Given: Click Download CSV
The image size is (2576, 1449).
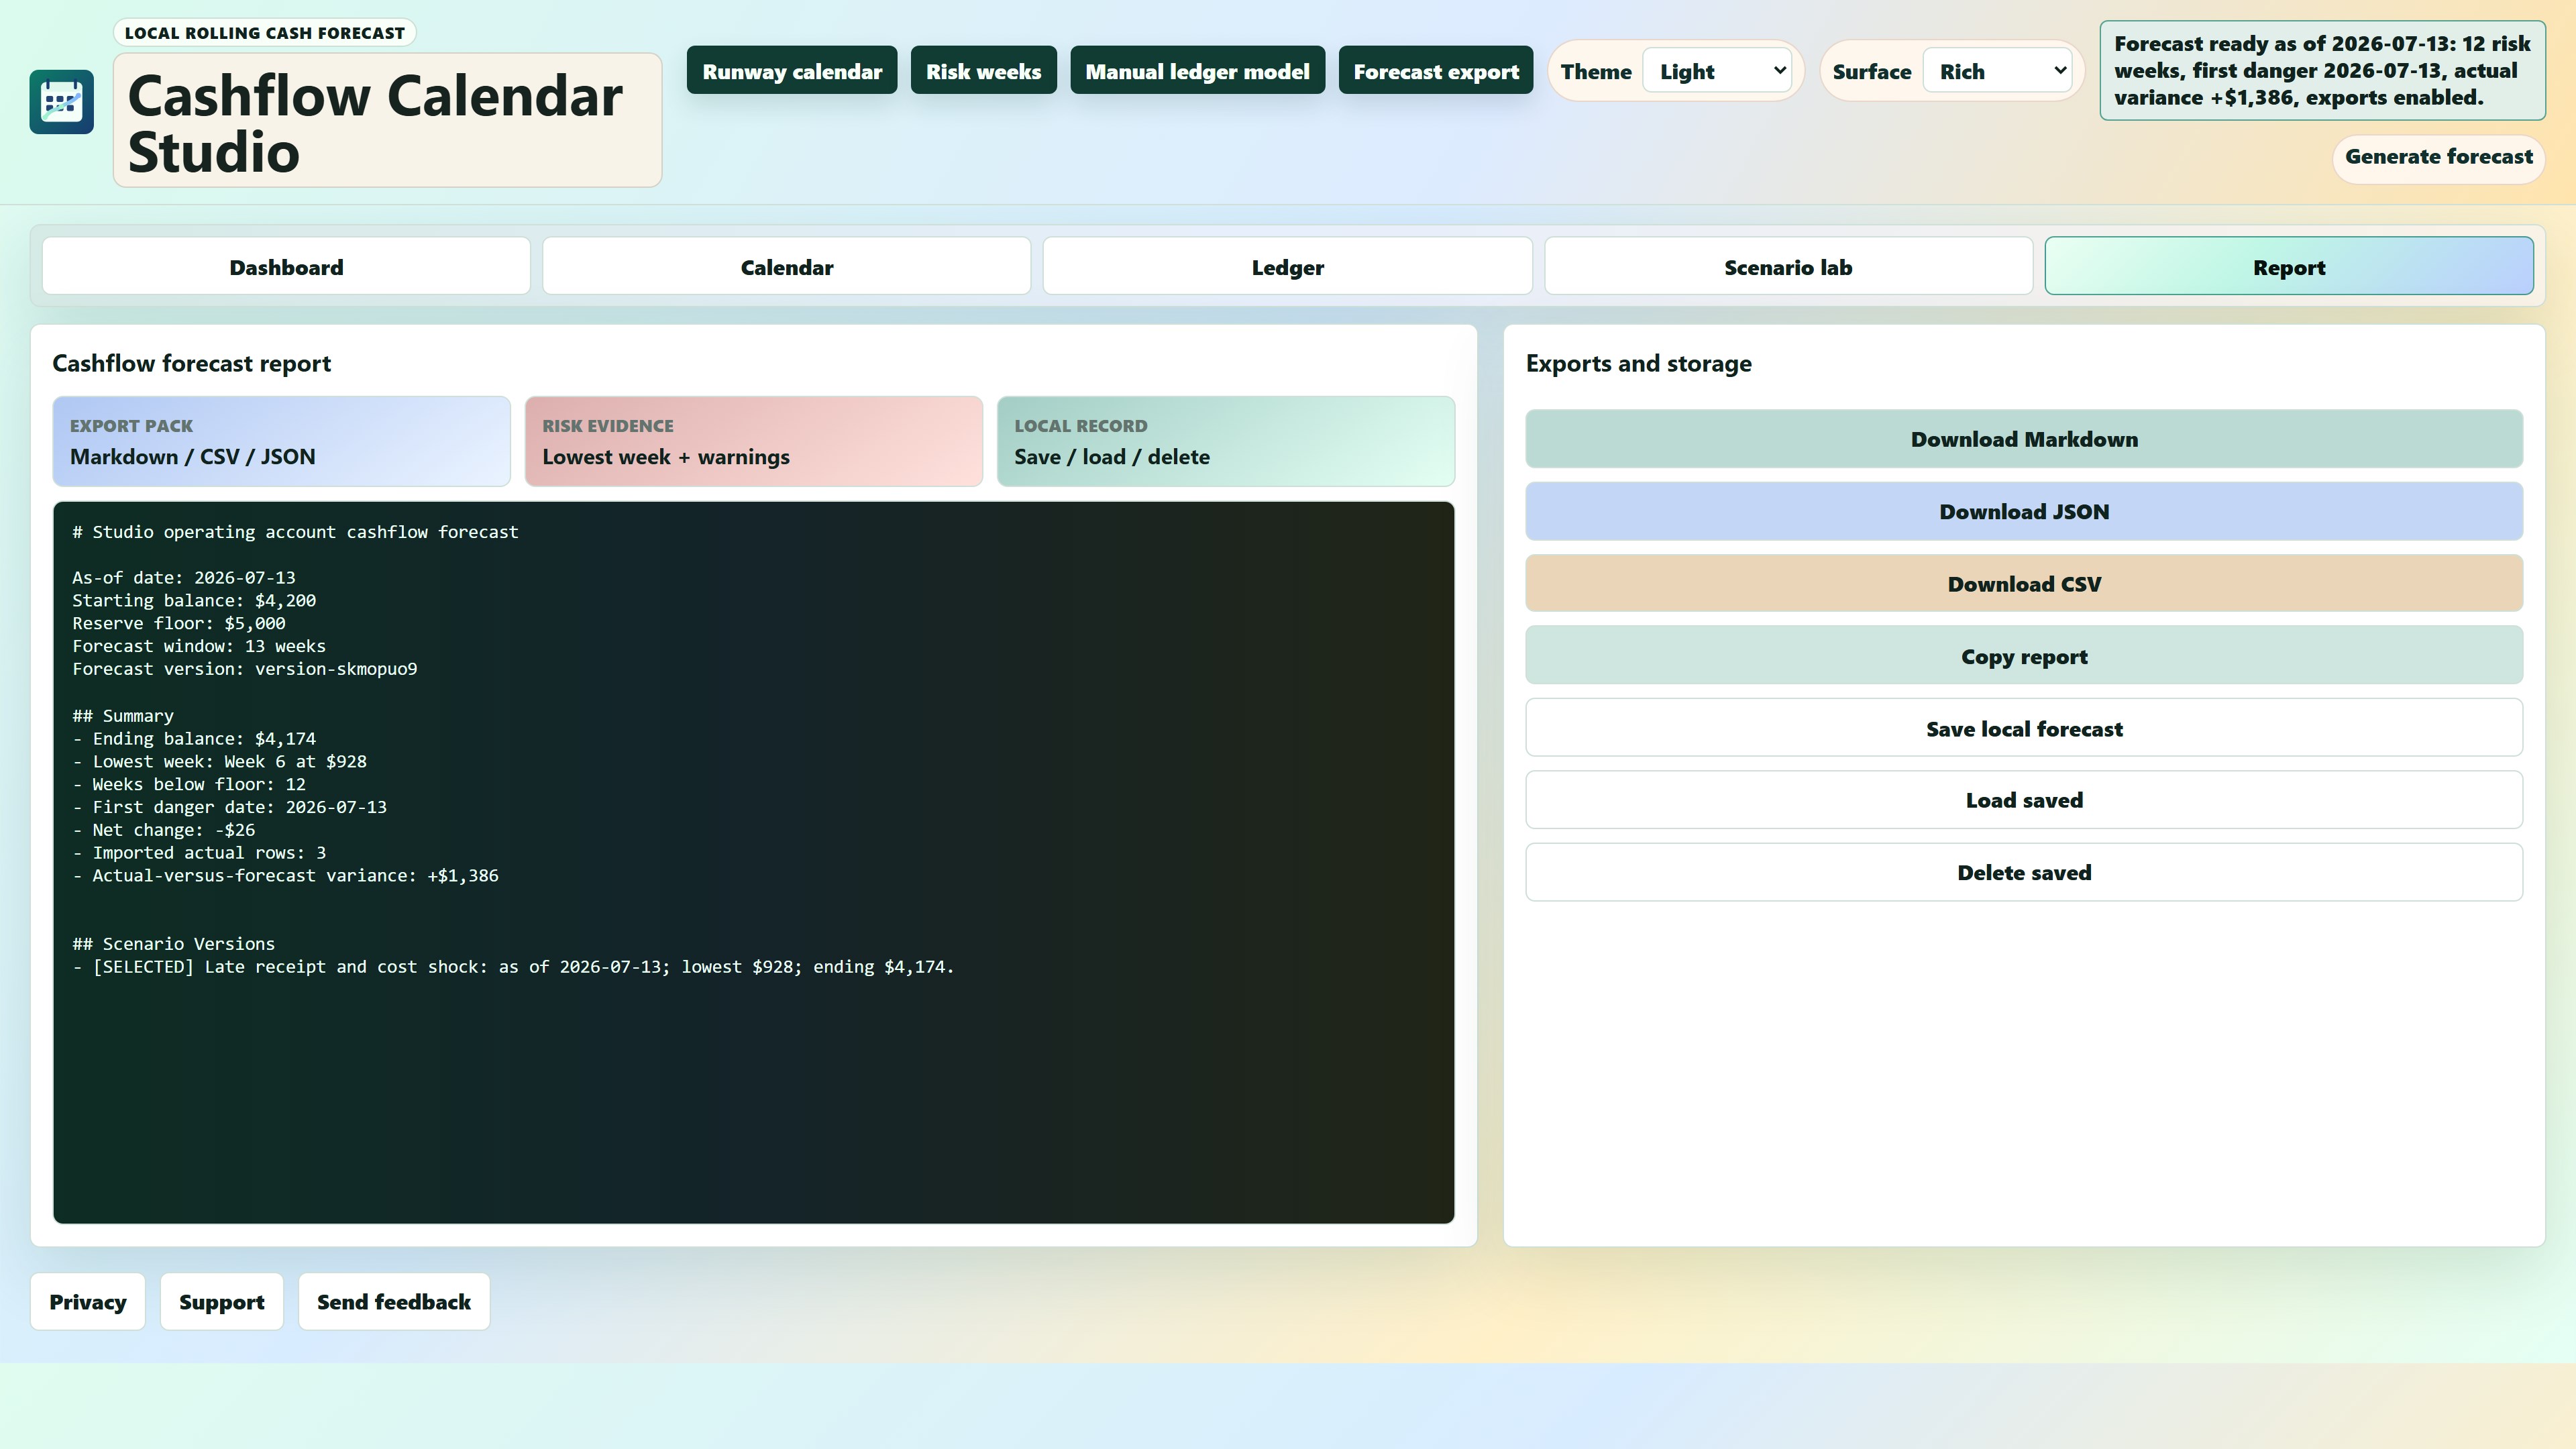Looking at the screenshot, I should pyautogui.click(x=2024, y=584).
